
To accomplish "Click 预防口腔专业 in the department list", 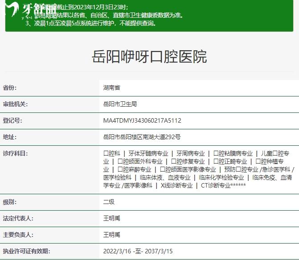I will point(241,169).
